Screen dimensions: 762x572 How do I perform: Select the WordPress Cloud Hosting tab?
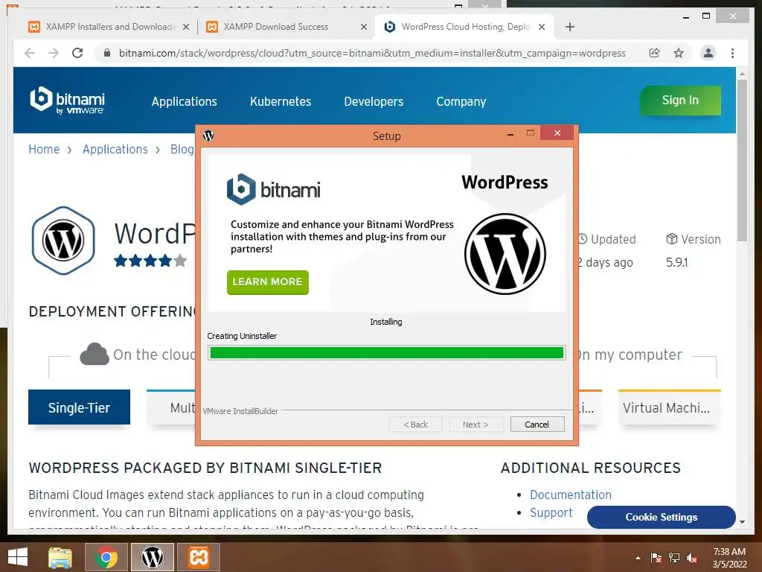click(464, 27)
